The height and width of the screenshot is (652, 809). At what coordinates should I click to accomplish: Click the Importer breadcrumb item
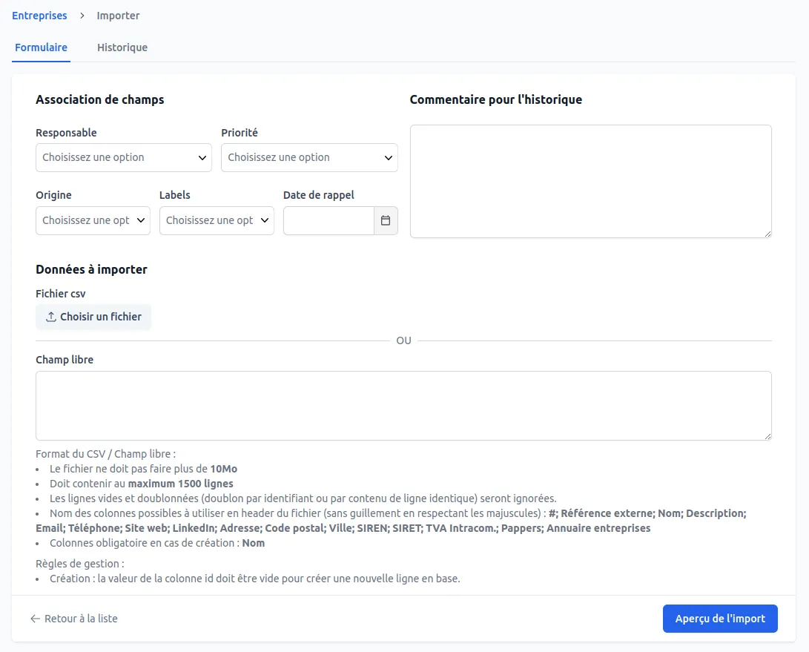[118, 16]
